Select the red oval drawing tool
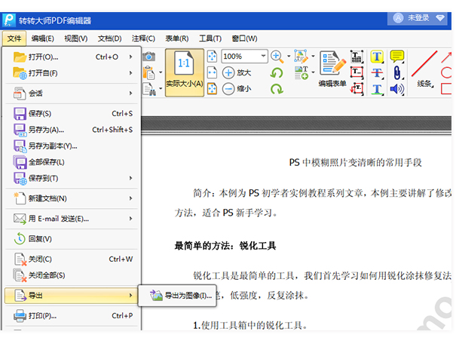This screenshot has height=362, width=456. (x=446, y=72)
